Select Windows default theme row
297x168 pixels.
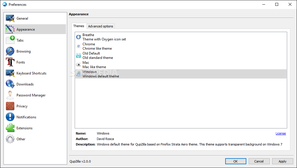pyautogui.click(x=181, y=74)
